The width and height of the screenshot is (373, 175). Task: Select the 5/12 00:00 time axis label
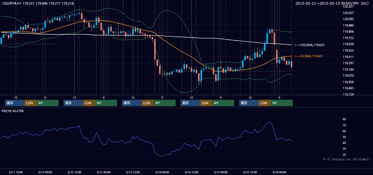pyautogui.click(x=45, y=172)
